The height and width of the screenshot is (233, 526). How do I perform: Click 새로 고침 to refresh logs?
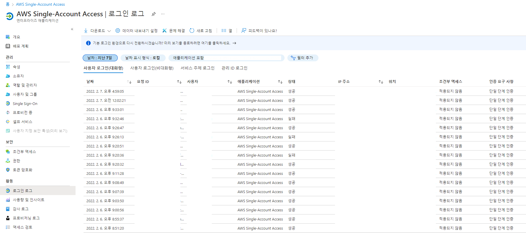click(x=201, y=31)
